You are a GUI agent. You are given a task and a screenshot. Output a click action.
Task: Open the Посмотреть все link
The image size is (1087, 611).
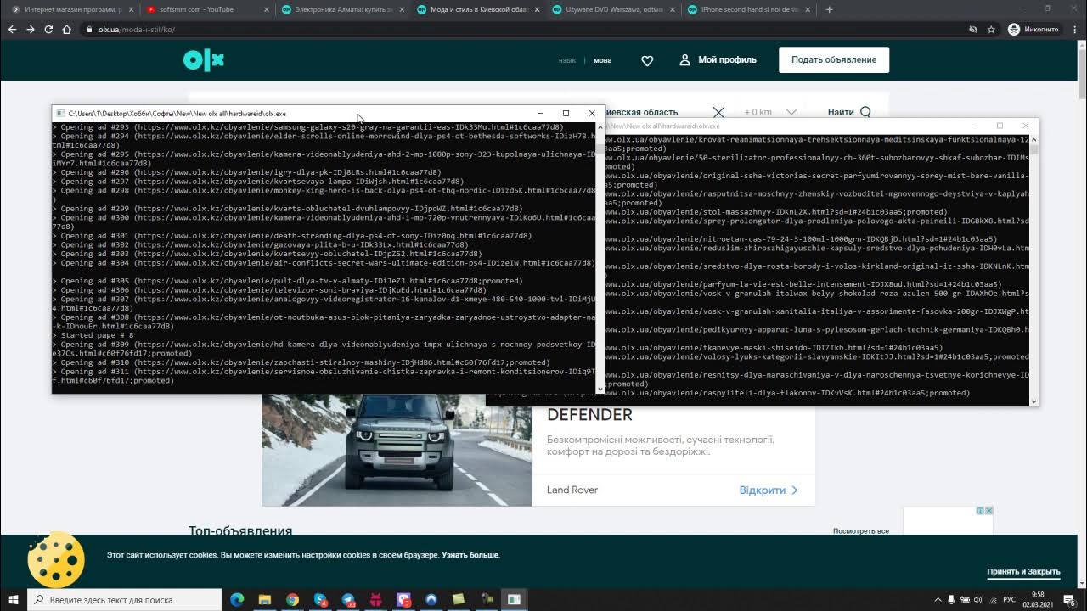pyautogui.click(x=861, y=530)
